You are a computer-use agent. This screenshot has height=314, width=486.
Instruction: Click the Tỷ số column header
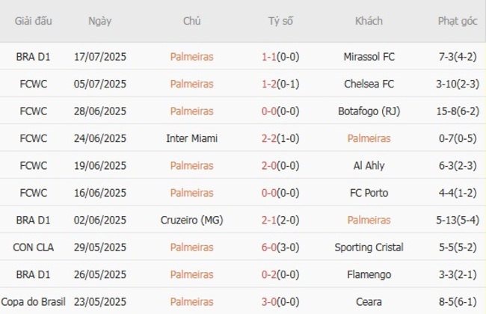pos(281,21)
